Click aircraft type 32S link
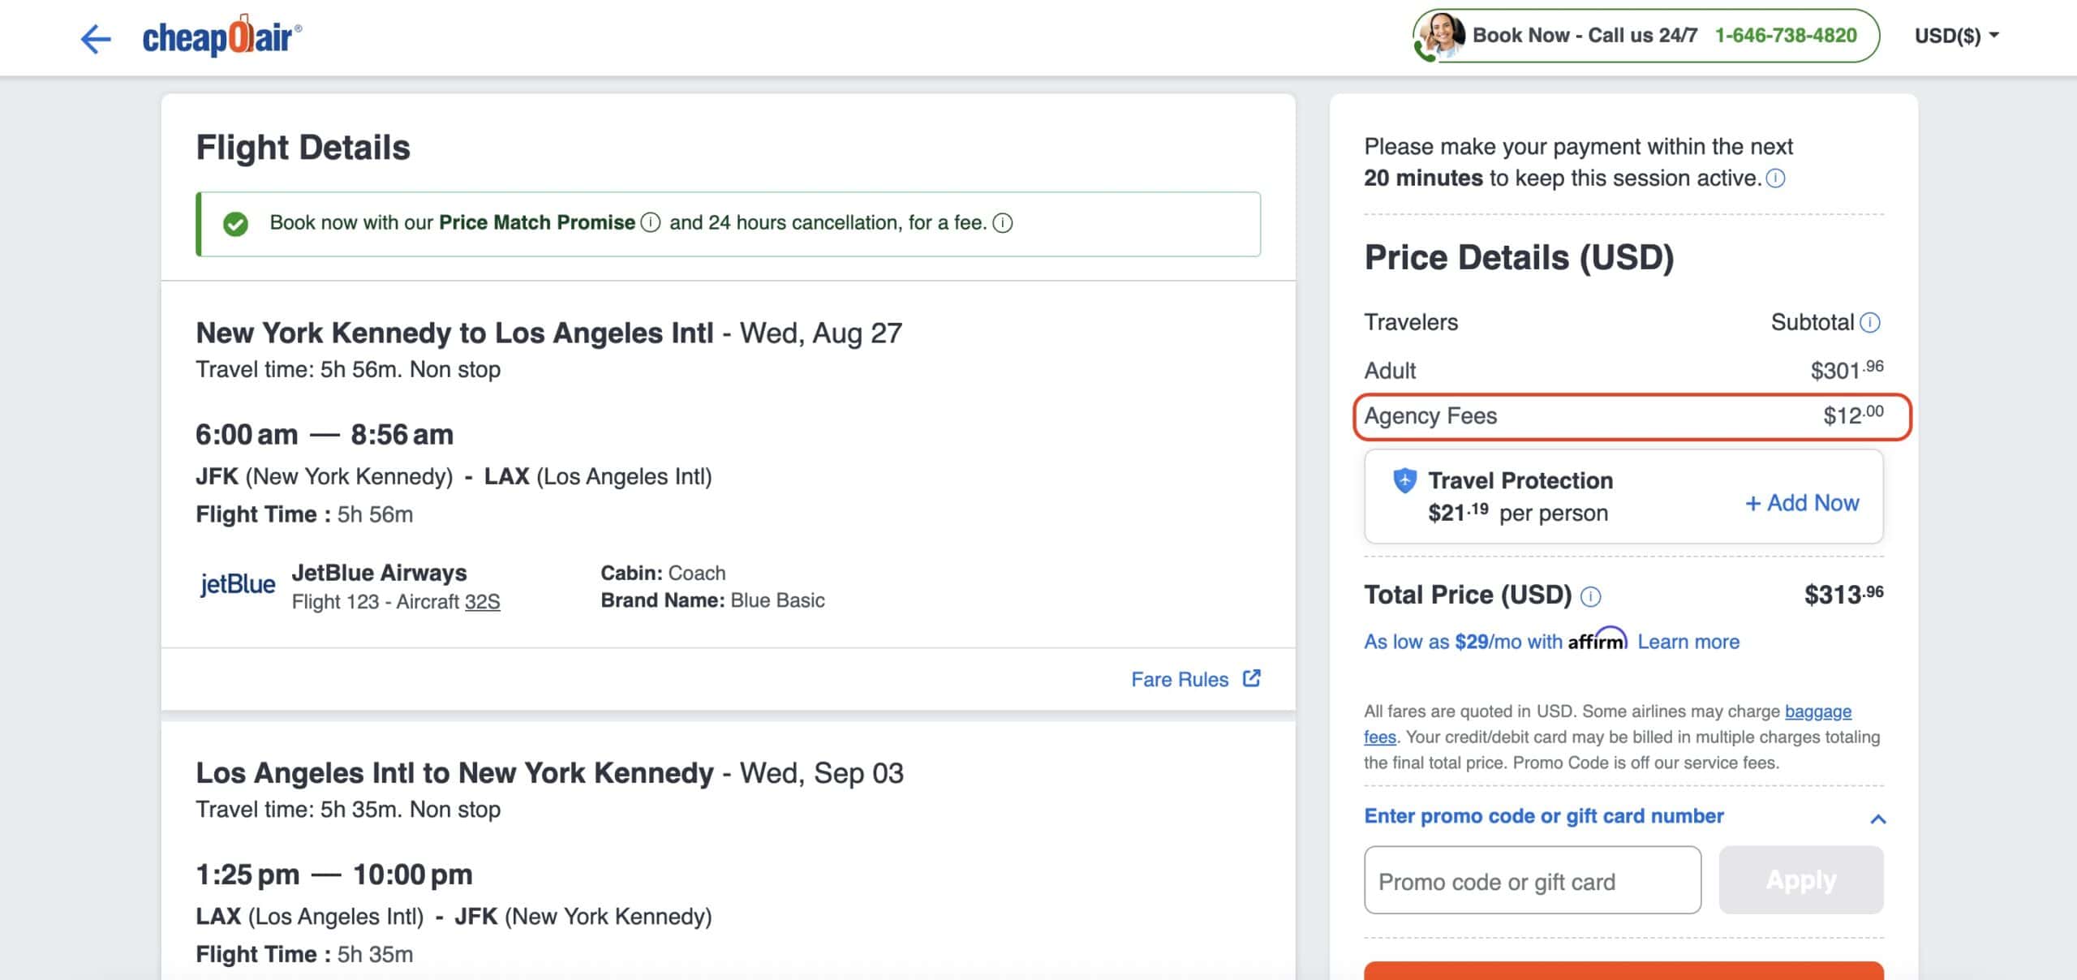This screenshot has width=2077, height=980. click(x=482, y=602)
